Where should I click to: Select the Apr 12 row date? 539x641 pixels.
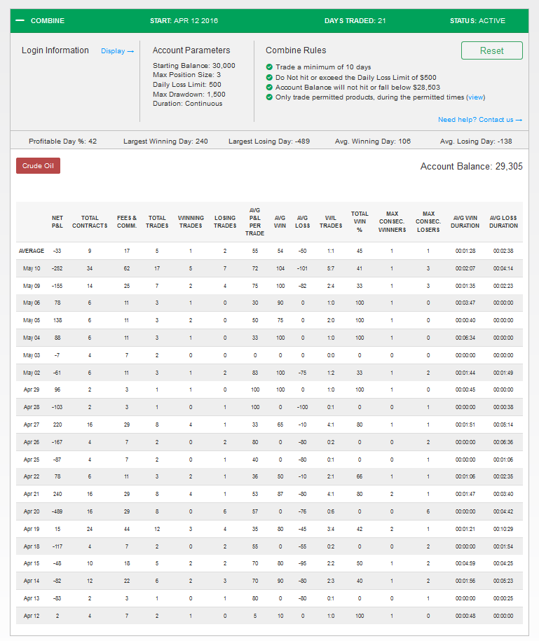point(32,616)
